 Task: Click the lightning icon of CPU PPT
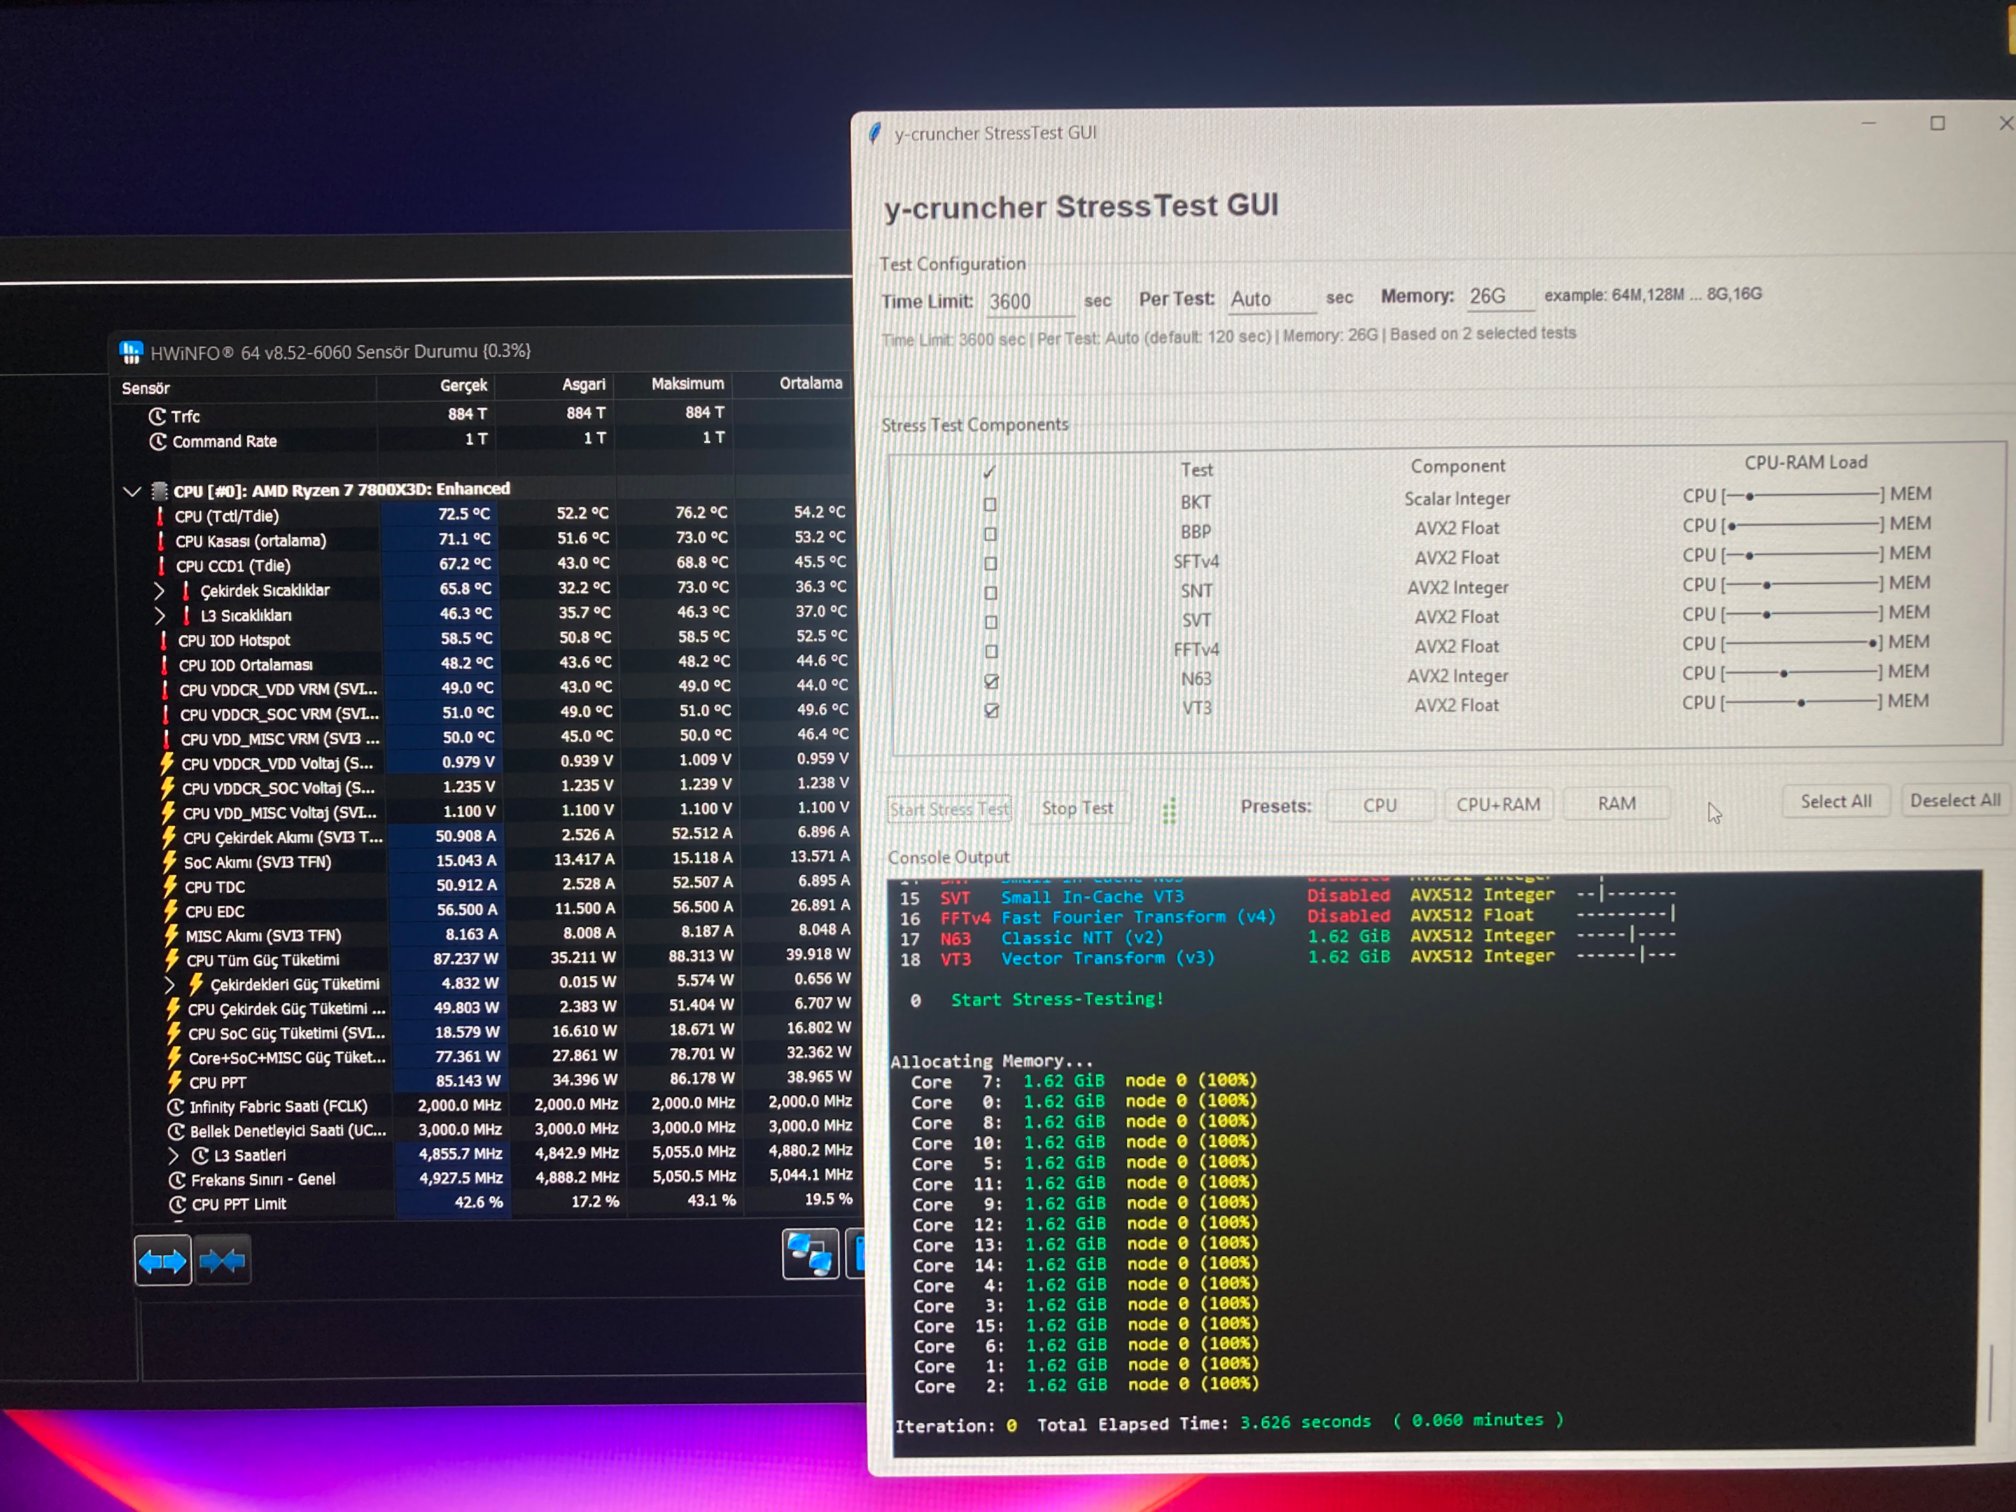(x=174, y=1083)
